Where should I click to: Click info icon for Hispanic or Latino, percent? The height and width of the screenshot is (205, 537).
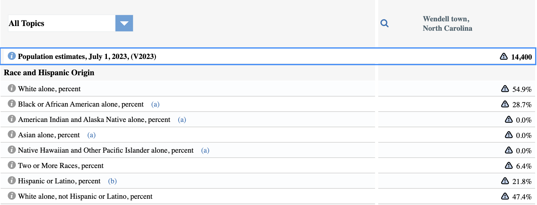[x=12, y=181]
